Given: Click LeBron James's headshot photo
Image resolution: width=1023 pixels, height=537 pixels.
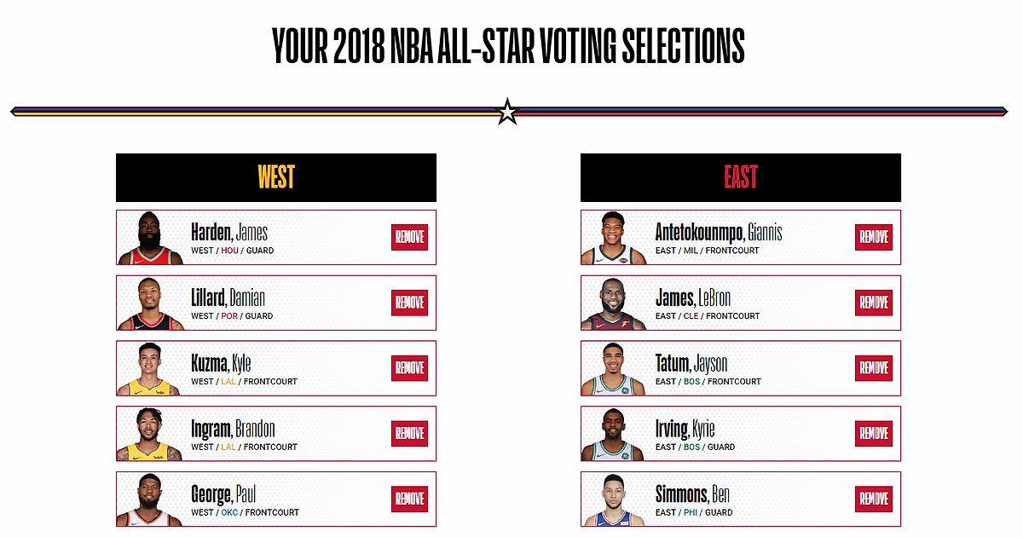Looking at the screenshot, I should pos(614,303).
